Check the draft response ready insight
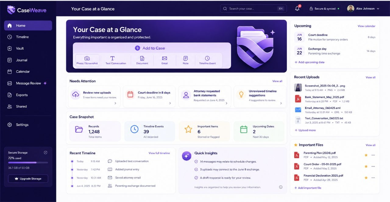 tap(196, 178)
